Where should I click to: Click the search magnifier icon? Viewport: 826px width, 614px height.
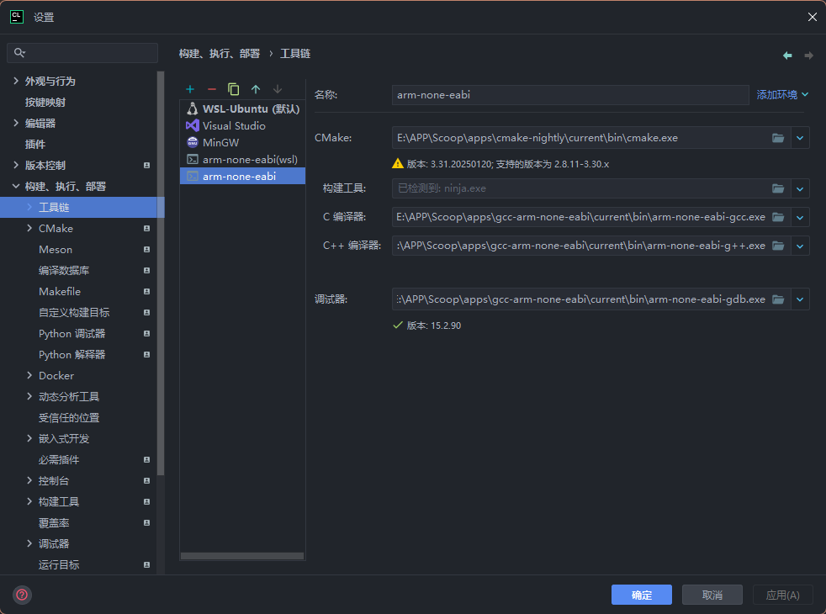tap(19, 53)
